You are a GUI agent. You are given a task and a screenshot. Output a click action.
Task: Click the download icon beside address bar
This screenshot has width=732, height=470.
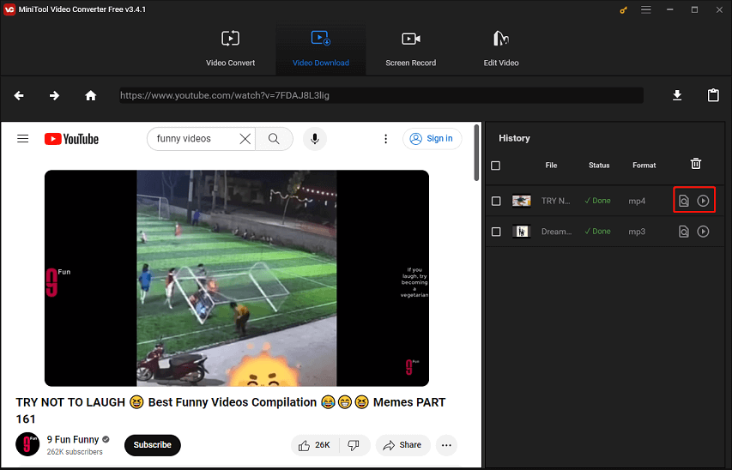[x=677, y=96]
